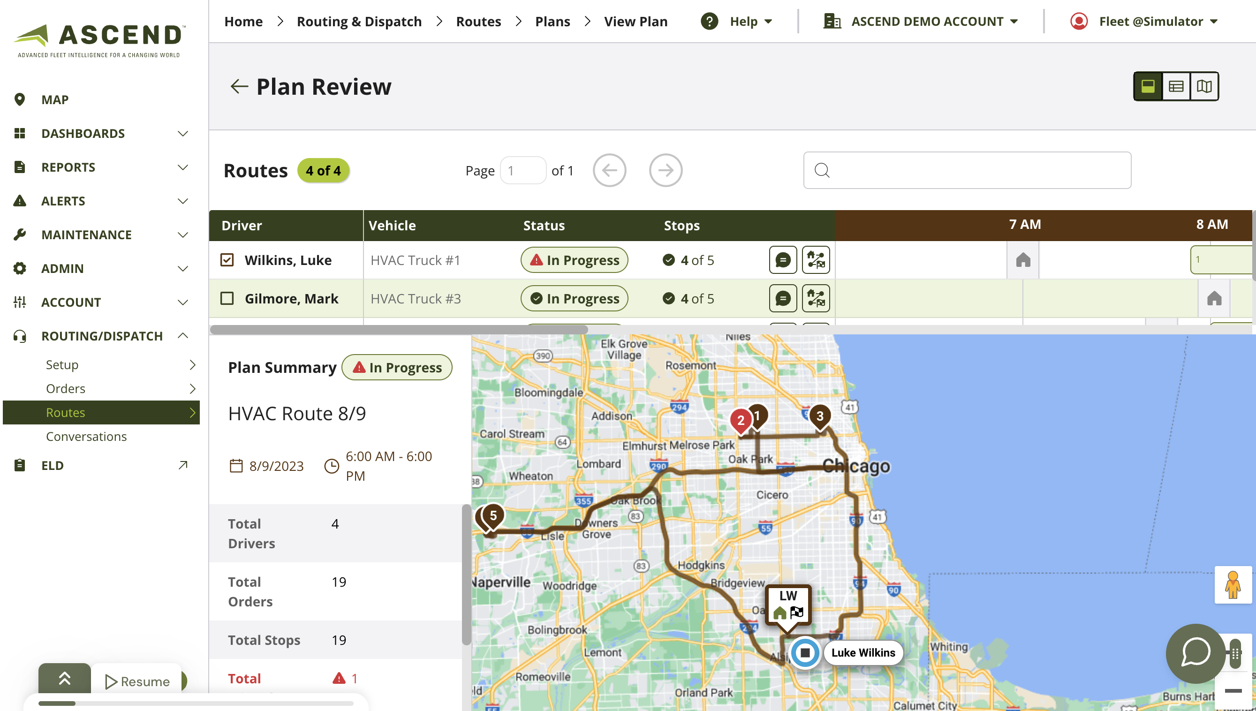Click back arrow beside Plan Review
1256x711 pixels.
(239, 86)
